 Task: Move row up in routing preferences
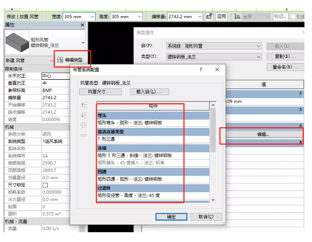click(84, 105)
